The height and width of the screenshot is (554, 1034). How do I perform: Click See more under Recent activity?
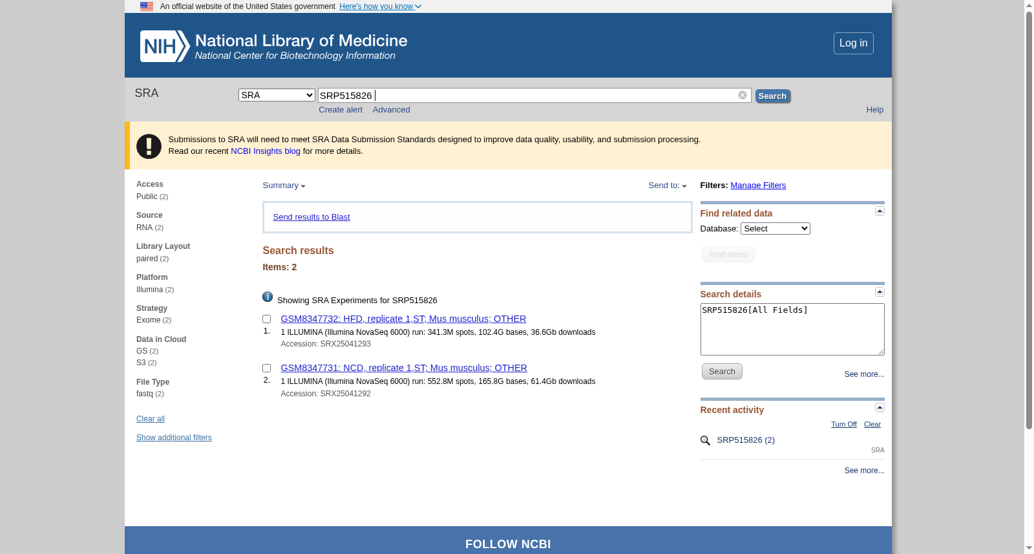point(864,471)
